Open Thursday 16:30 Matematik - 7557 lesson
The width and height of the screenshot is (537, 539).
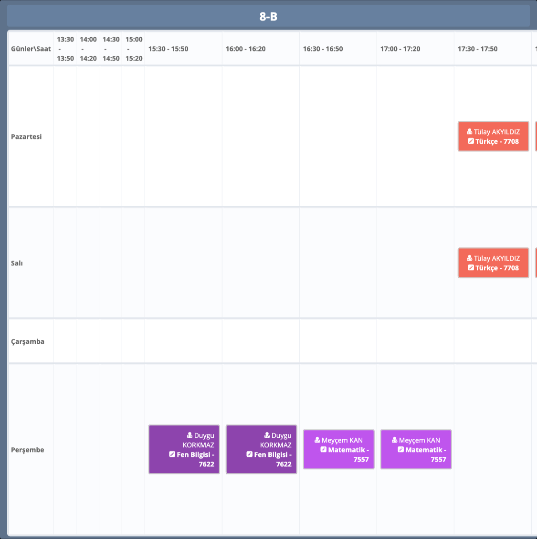tap(339, 450)
